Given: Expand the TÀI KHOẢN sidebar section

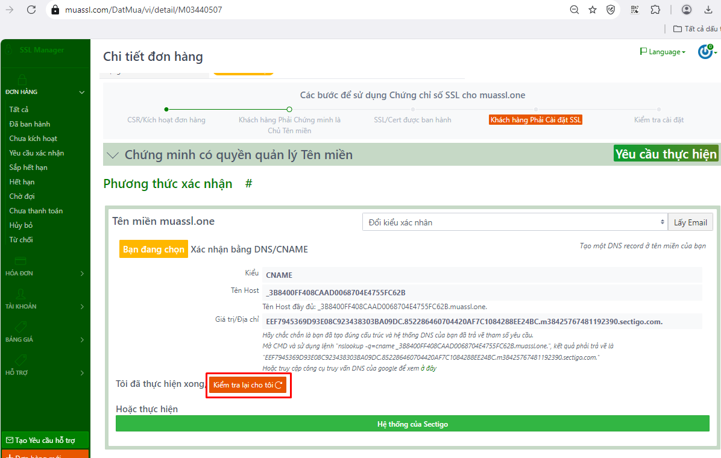Looking at the screenshot, I should pos(45,306).
